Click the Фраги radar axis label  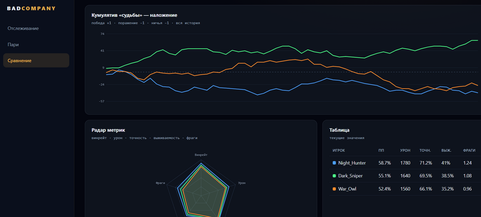coord(161,183)
